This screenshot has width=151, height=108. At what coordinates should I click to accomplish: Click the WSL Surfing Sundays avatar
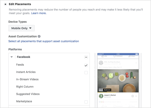pos(101,63)
